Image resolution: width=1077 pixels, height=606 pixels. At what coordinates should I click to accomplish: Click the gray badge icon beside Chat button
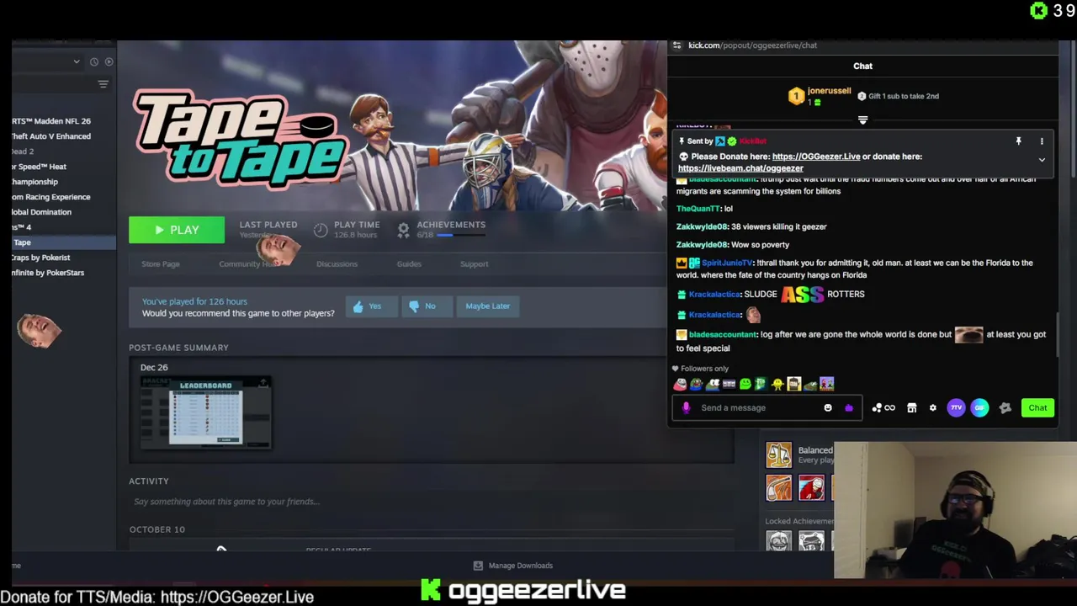click(1005, 408)
